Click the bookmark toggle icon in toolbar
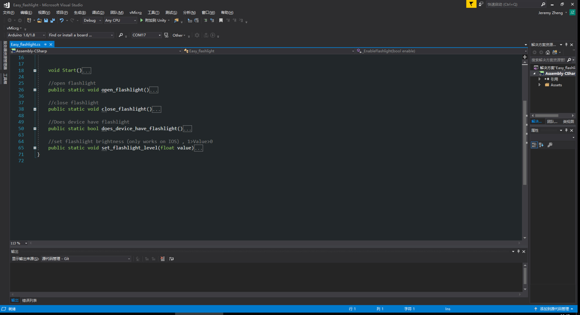 tap(221, 20)
